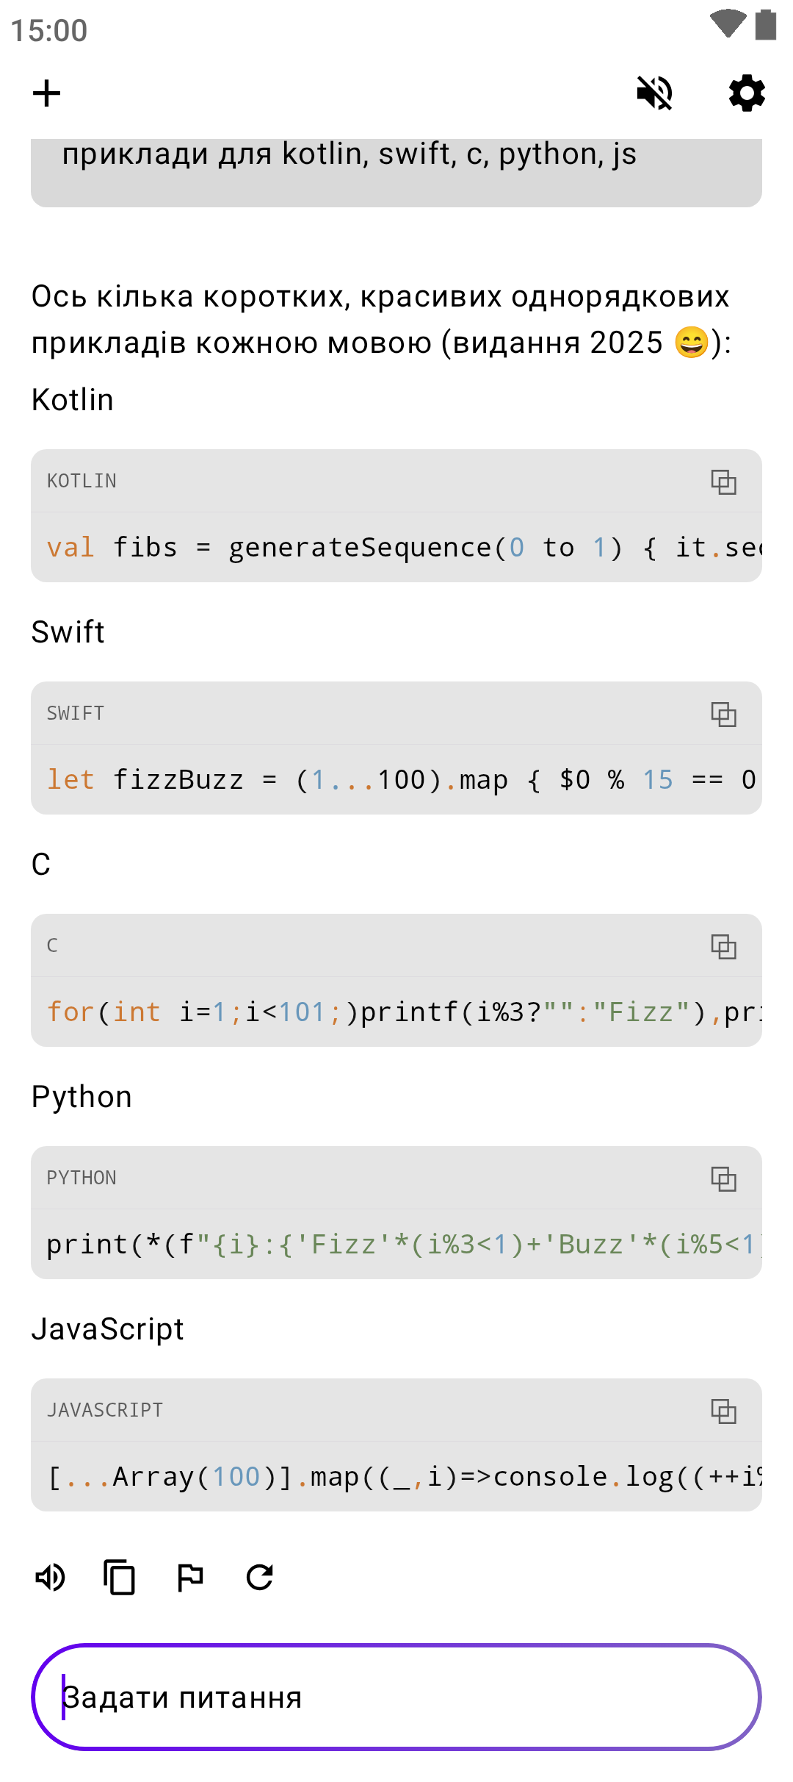Viewport: 793px width, 1782px height.
Task: Copy the Kotlin code block
Action: pos(723,482)
